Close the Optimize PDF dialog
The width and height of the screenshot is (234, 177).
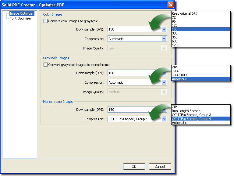171,5
